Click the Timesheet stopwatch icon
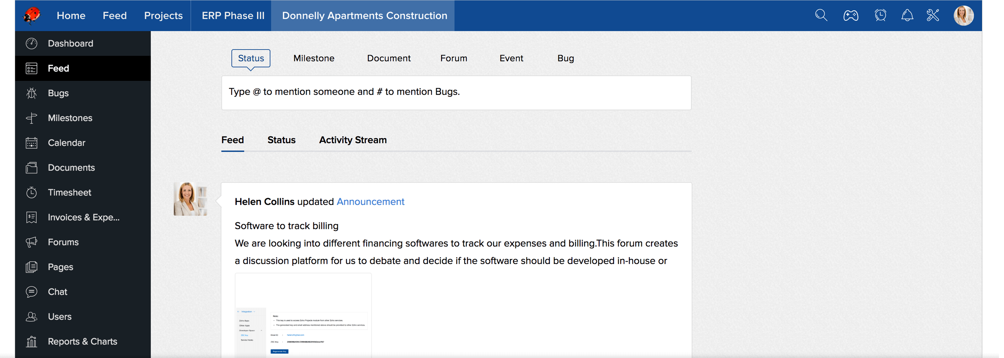1004x358 pixels. coord(32,192)
